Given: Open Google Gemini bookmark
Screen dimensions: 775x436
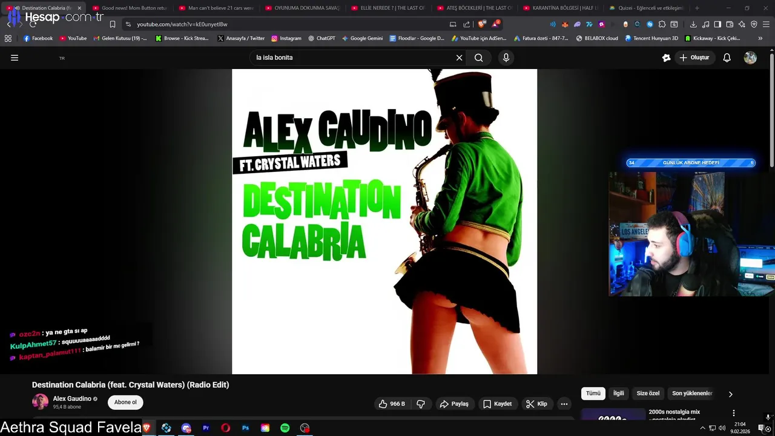Looking at the screenshot, I should point(362,38).
